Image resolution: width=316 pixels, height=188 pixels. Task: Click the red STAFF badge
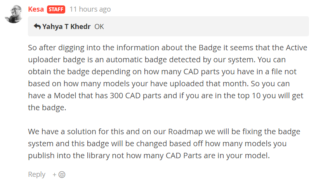tap(56, 9)
